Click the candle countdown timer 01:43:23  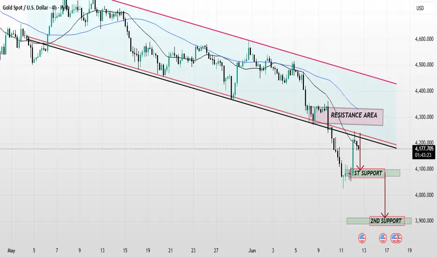[x=424, y=155]
